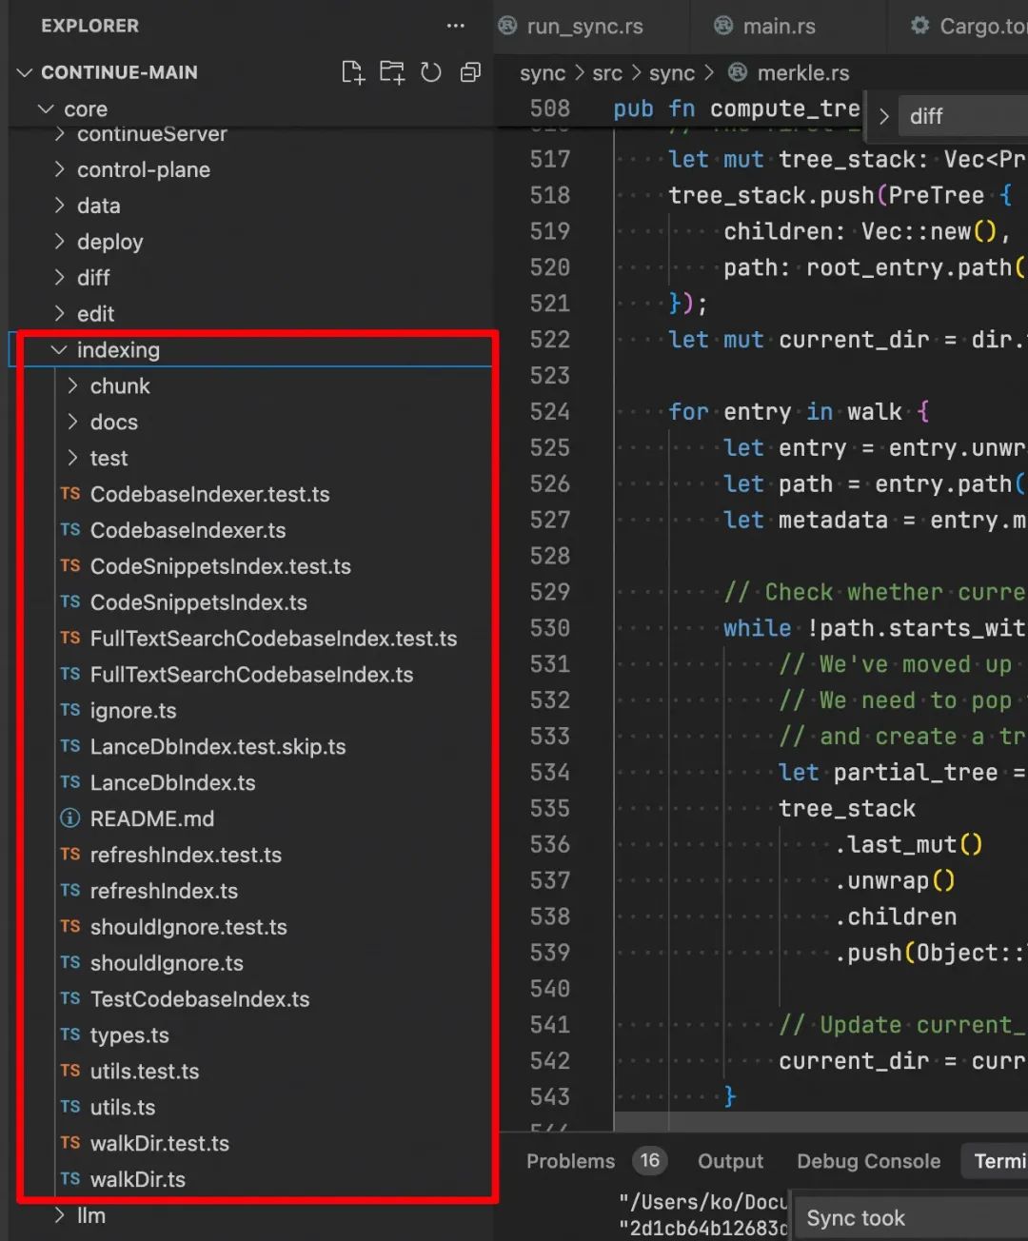This screenshot has height=1241, width=1028.
Task: Open walkDir.test.ts file
Action: 160,1143
